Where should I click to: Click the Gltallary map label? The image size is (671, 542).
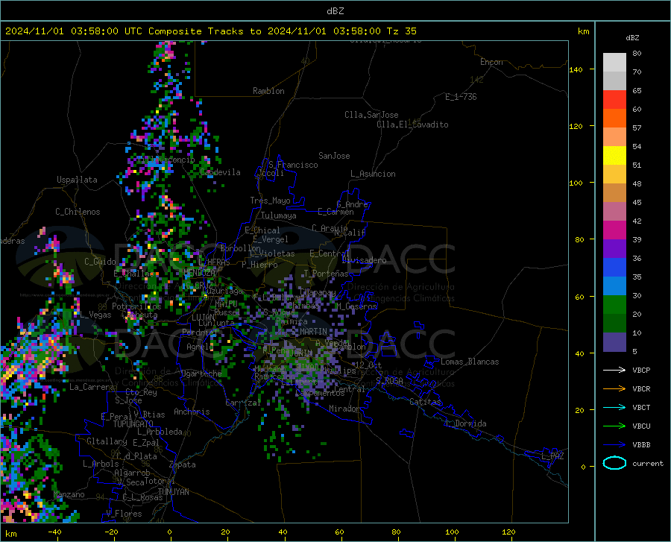(x=107, y=441)
